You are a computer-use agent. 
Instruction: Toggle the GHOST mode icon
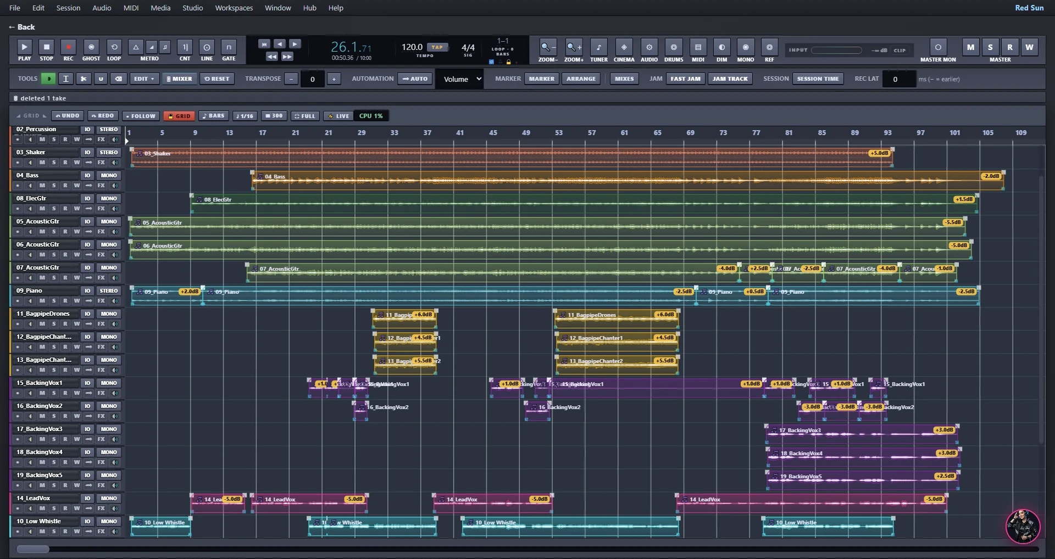[91, 47]
